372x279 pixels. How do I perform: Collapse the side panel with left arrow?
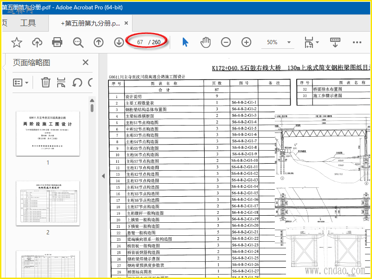tap(103, 176)
